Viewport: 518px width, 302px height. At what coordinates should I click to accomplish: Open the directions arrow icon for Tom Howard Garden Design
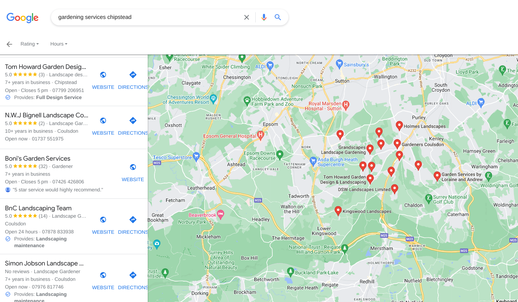coord(133,75)
